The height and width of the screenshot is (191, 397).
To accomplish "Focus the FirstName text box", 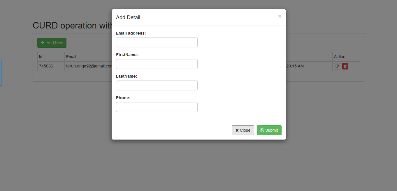I will pos(157,64).
